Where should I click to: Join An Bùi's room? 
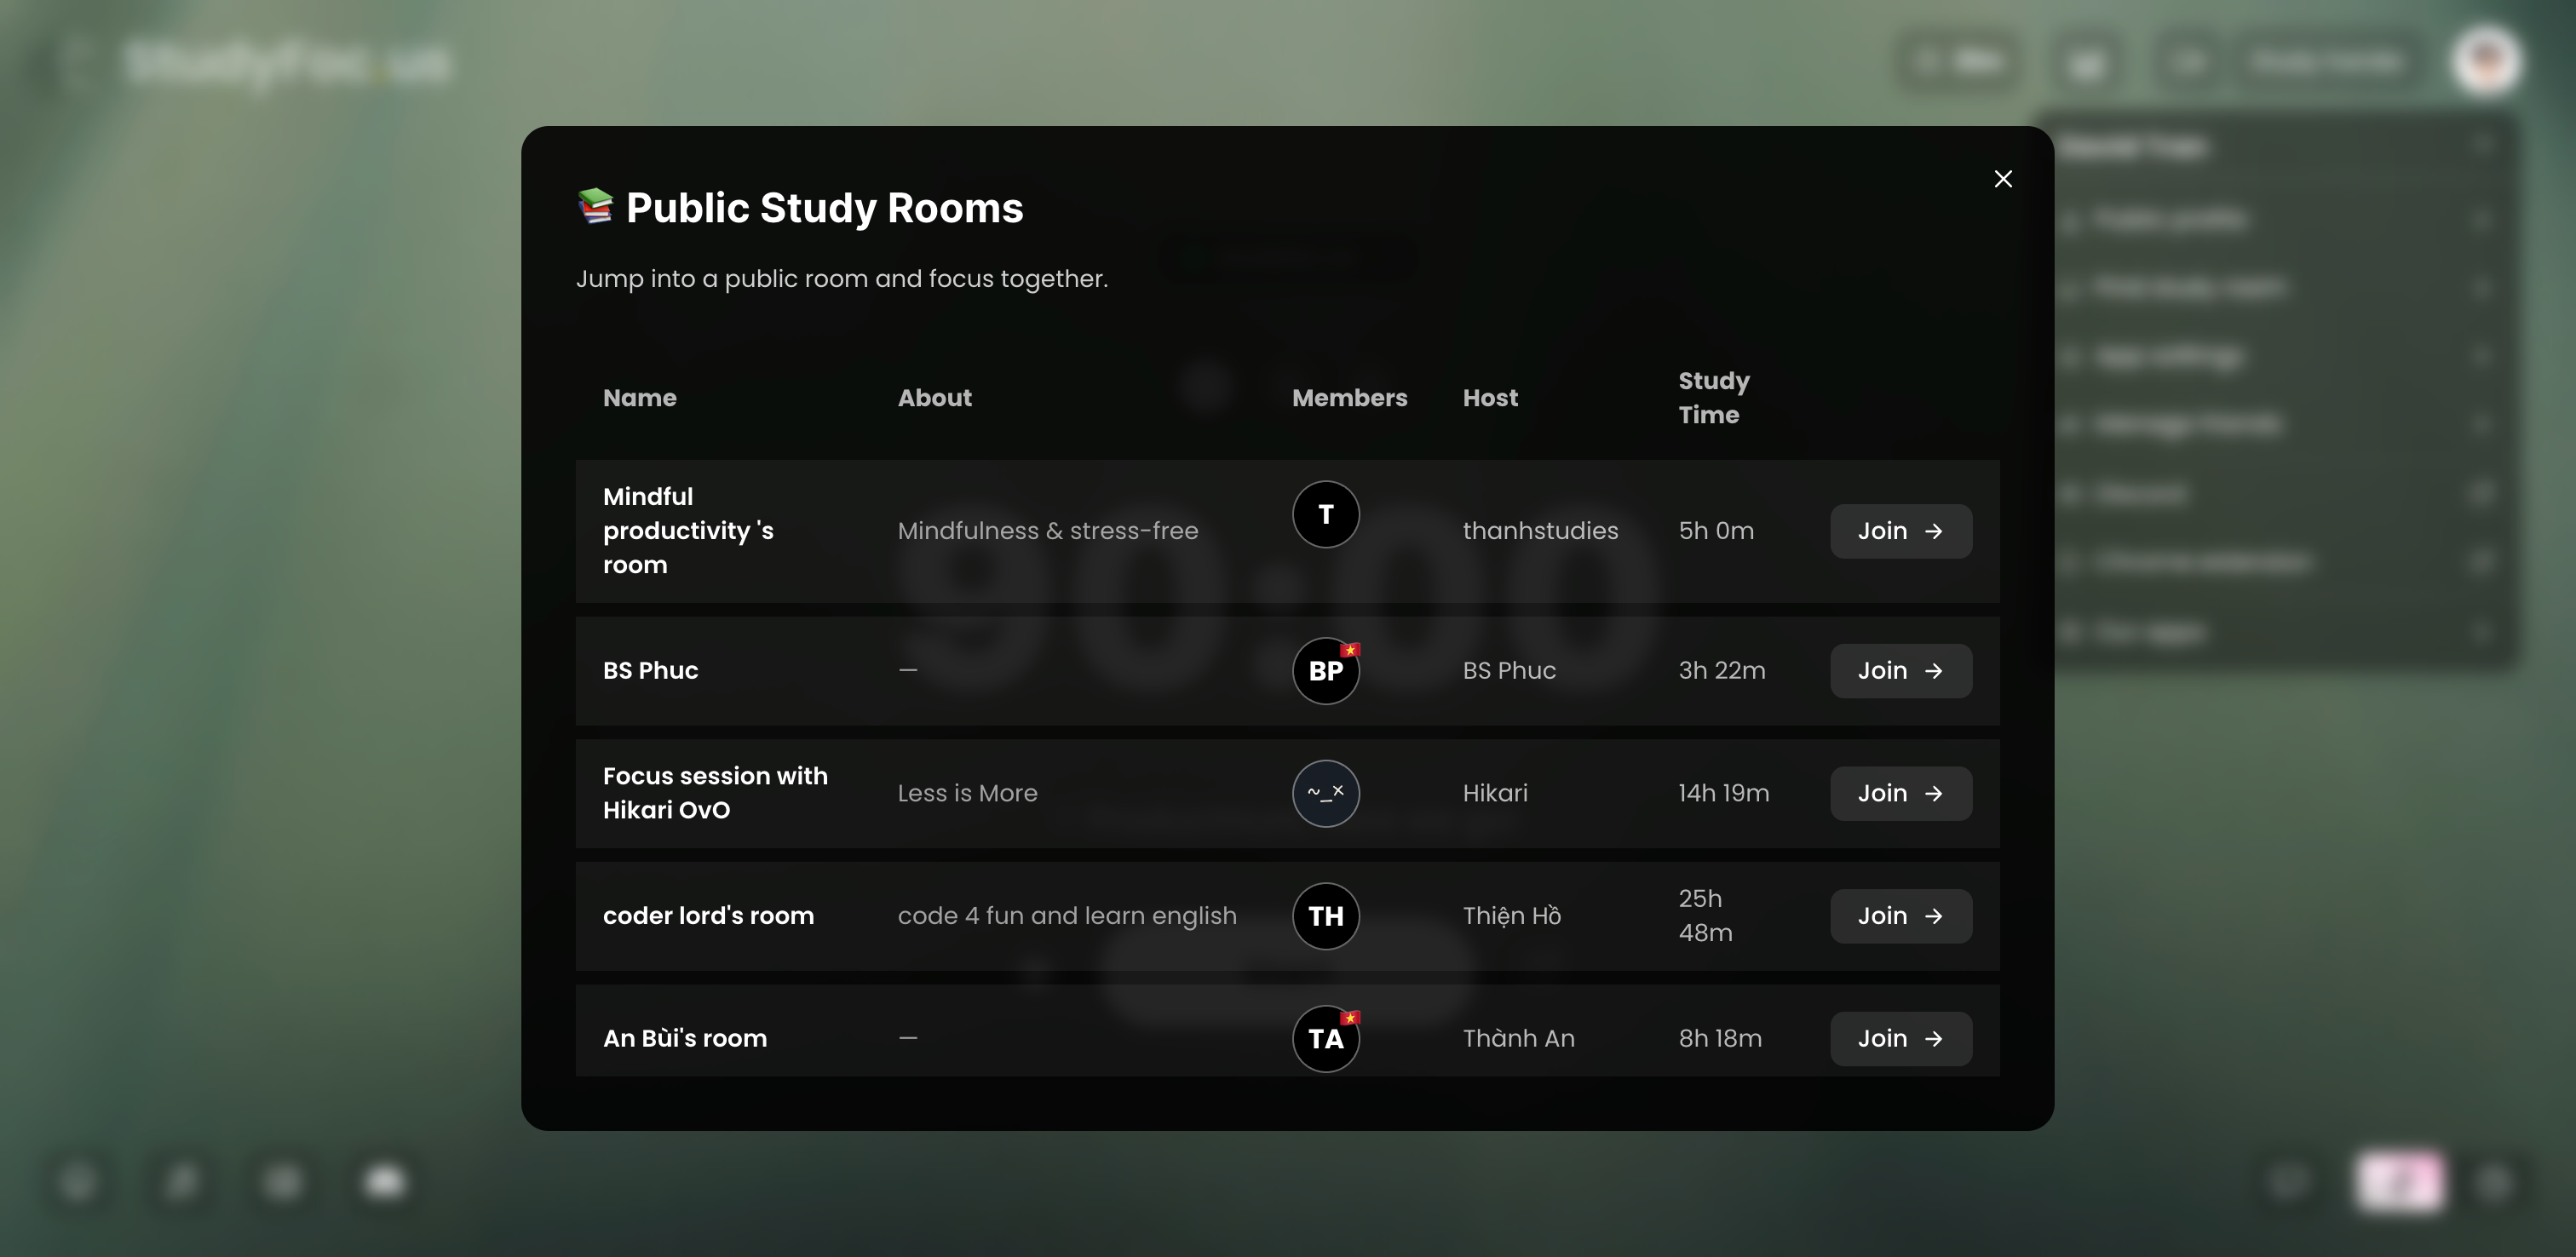tap(1900, 1038)
